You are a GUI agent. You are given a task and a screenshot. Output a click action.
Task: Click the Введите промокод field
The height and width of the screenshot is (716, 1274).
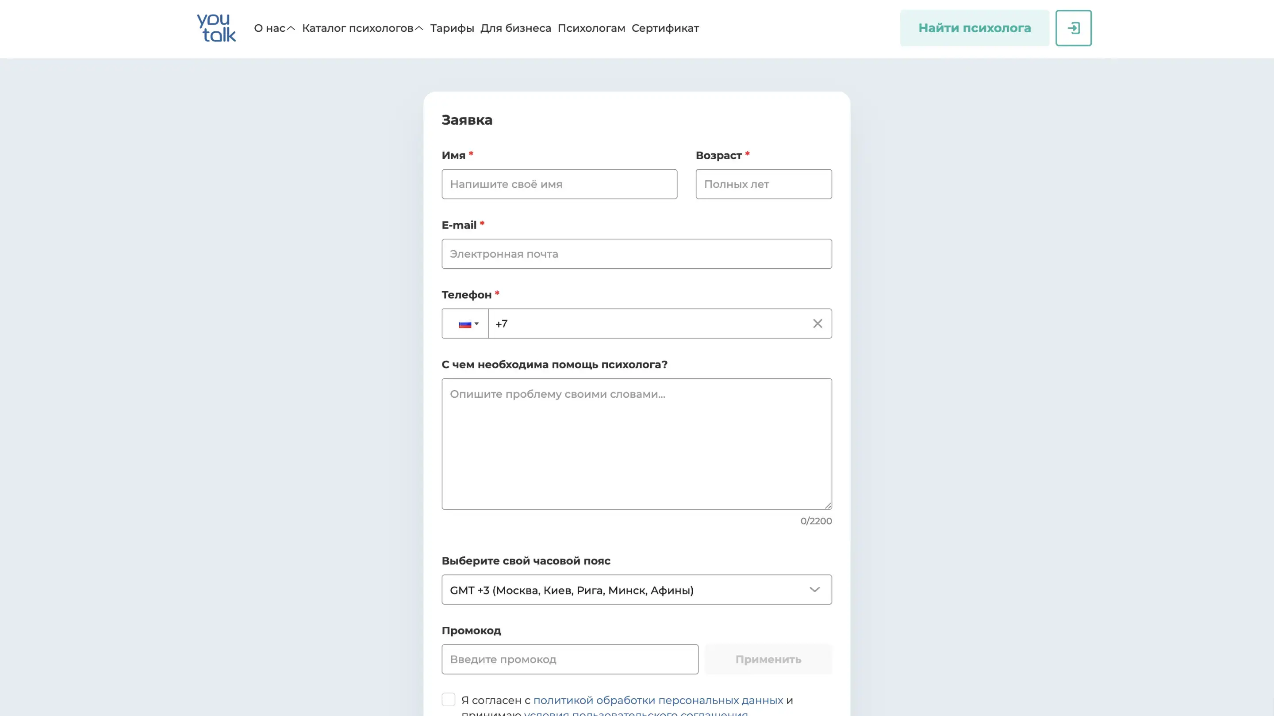click(569, 659)
